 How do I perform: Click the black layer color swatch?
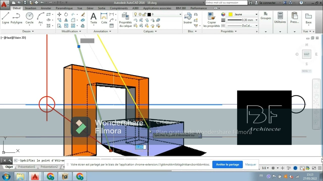[x=149, y=14]
